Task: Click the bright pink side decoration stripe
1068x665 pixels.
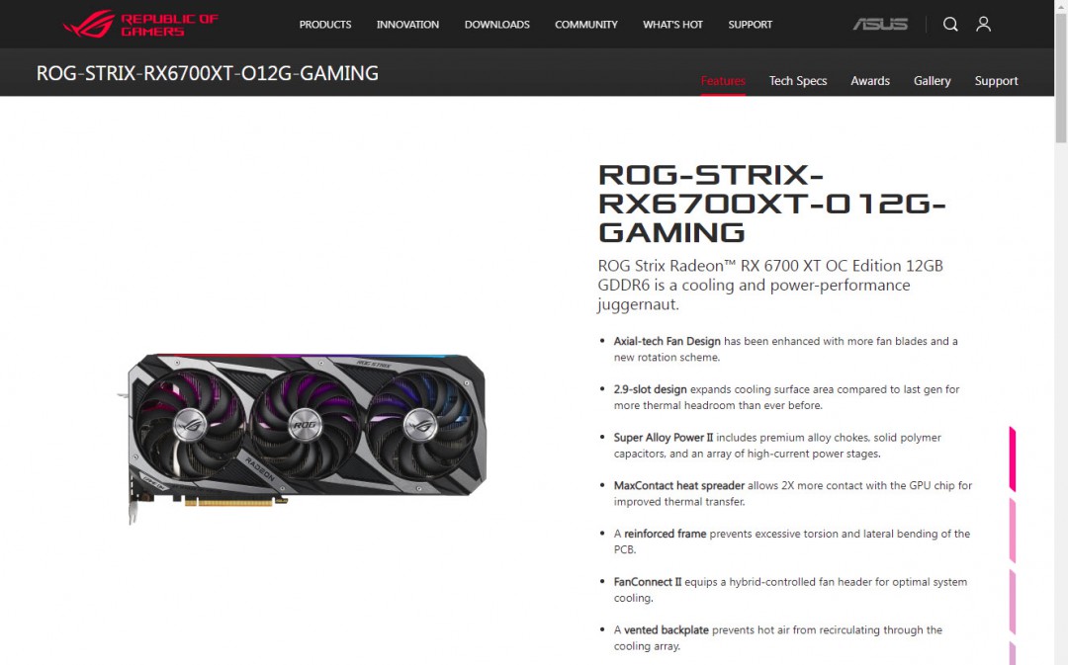Action: point(1013,458)
